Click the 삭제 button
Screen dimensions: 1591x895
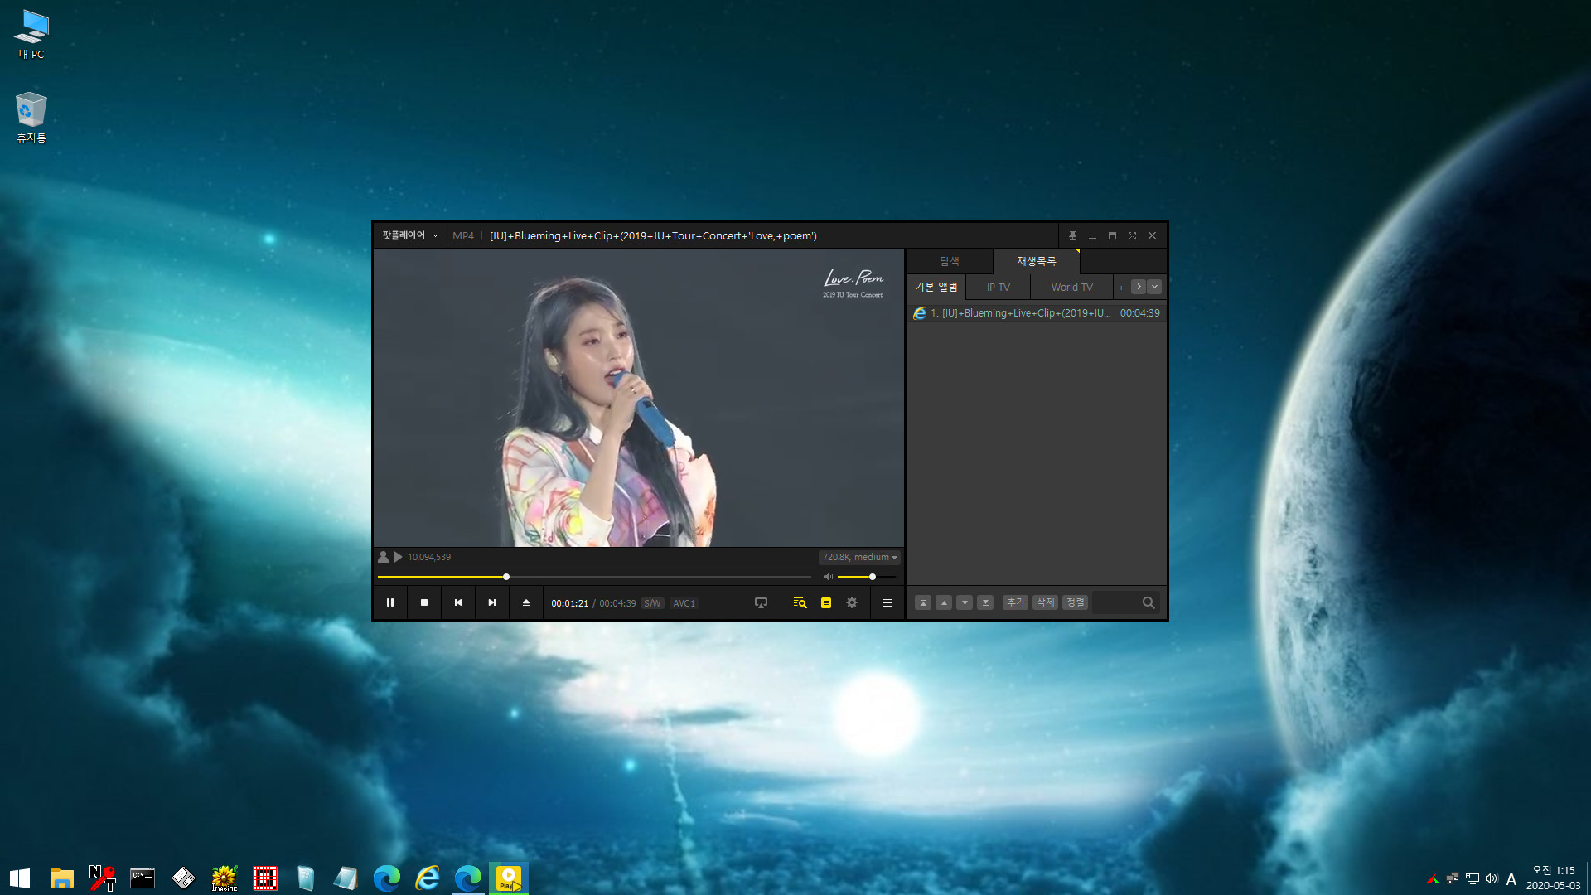pyautogui.click(x=1046, y=602)
